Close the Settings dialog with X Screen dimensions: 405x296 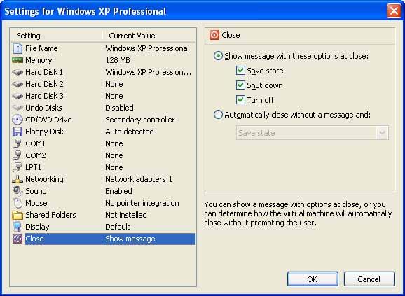(394, 11)
